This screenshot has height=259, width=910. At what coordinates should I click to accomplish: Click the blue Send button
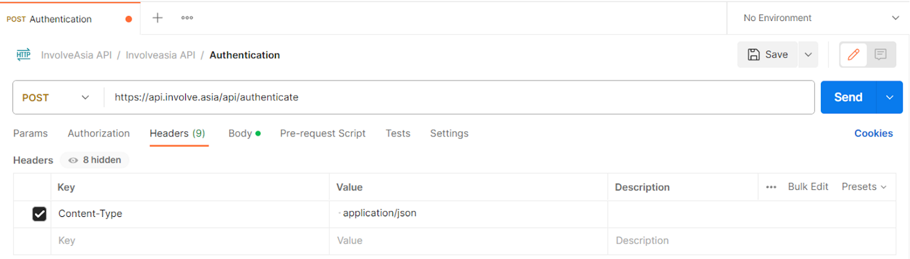pos(848,97)
